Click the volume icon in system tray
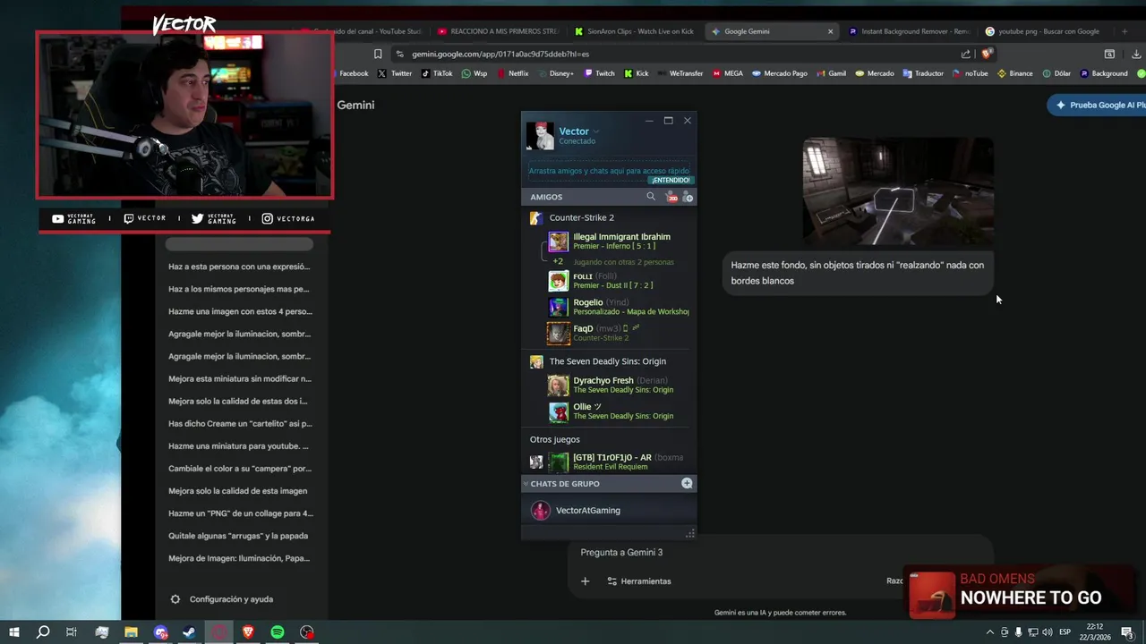 [x=1048, y=632]
